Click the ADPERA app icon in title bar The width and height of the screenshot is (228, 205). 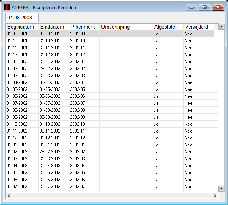(7, 7)
